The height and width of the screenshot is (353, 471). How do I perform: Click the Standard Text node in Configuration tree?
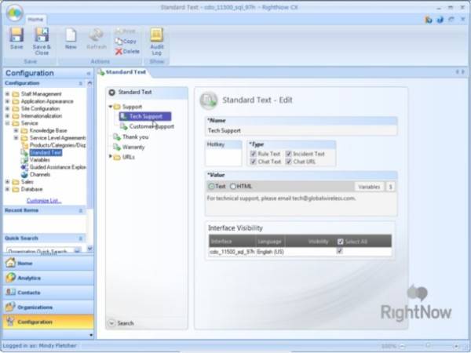tap(46, 152)
